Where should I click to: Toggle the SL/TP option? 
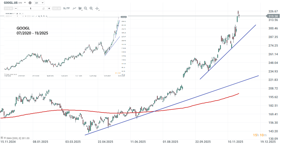(x=66, y=8)
